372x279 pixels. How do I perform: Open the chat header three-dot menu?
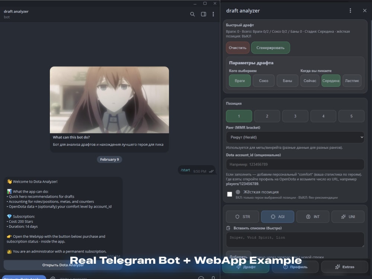click(x=213, y=14)
